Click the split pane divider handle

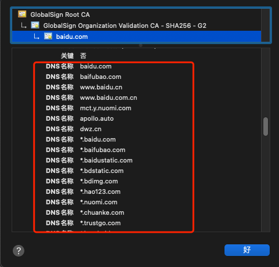141,45
